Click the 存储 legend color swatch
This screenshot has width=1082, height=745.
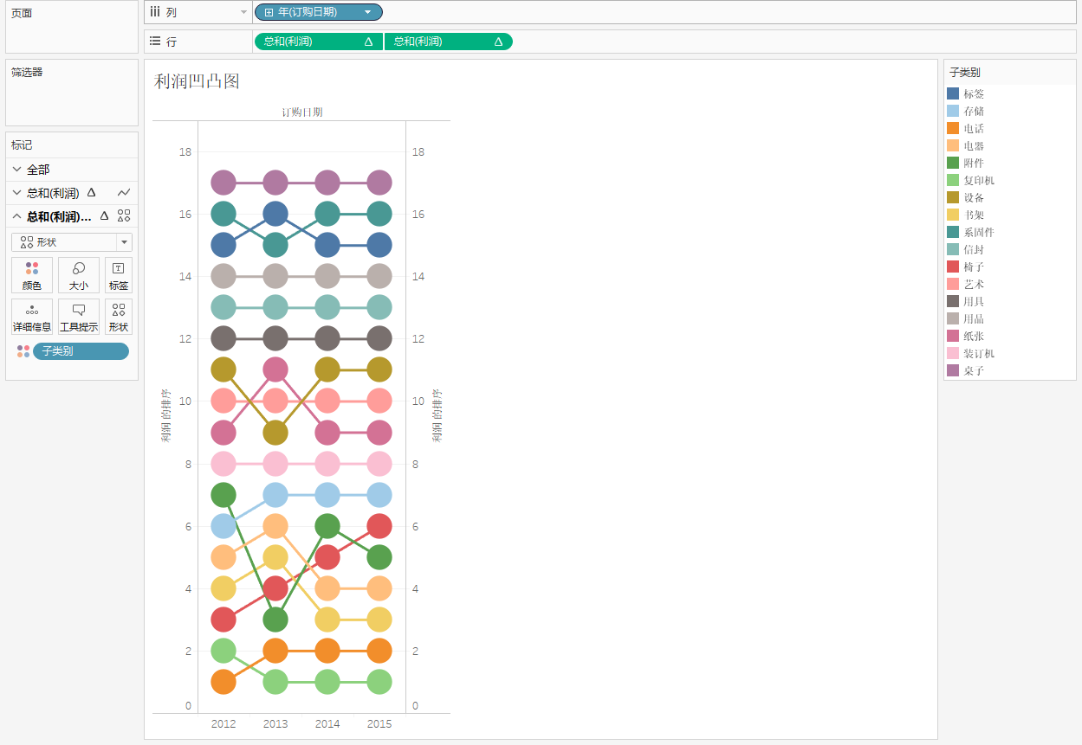coord(953,111)
